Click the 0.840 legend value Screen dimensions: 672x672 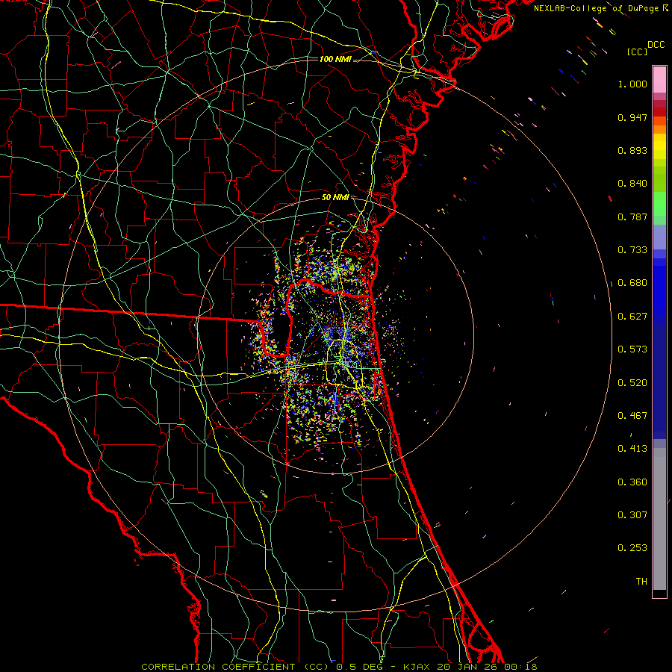coord(632,184)
